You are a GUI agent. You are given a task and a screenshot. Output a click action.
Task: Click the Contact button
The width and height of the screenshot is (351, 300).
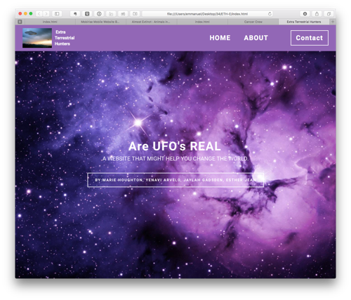[x=310, y=38]
